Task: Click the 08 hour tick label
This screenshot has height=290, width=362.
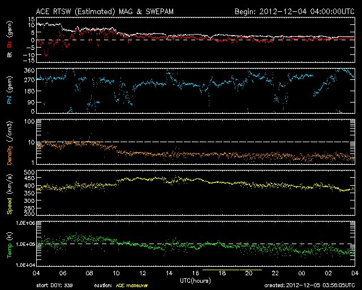Action: [x=90, y=274]
